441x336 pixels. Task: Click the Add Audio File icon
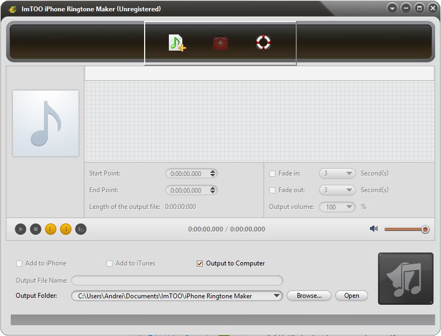click(x=177, y=43)
